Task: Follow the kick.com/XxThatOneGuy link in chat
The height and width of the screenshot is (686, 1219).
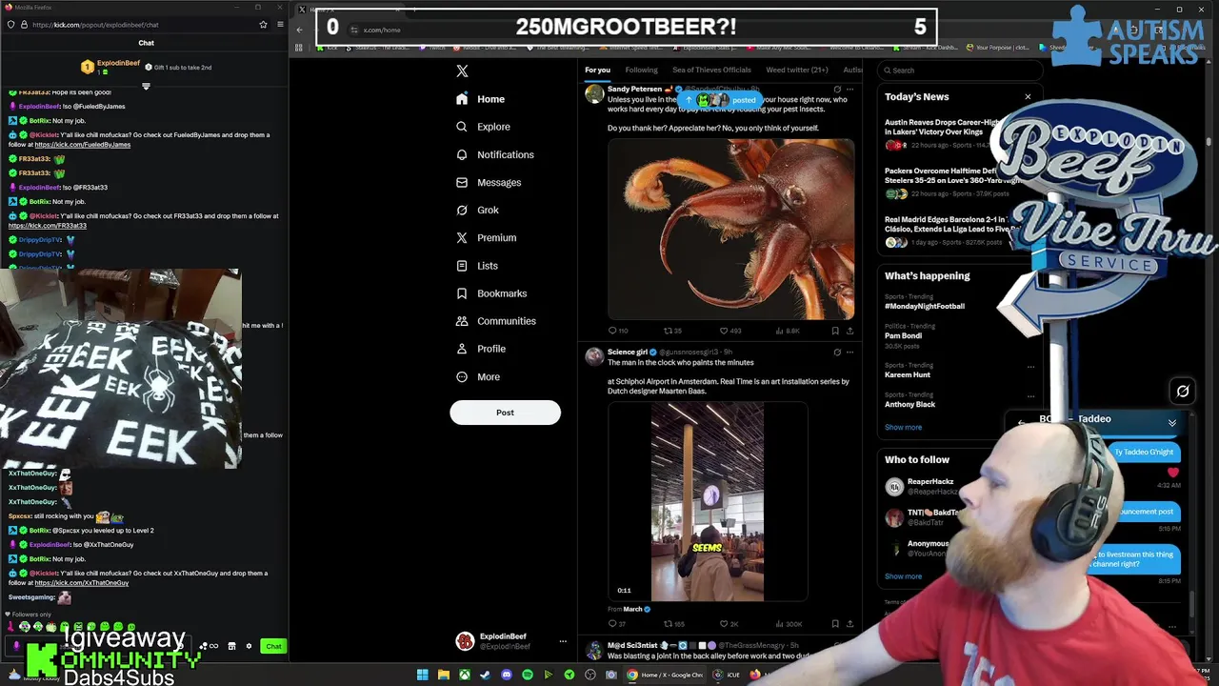Action: point(82,583)
